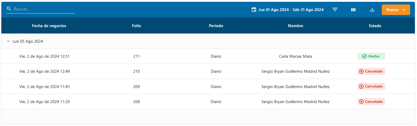
Task: Click the green check icon on Hecho
Action: (x=364, y=56)
